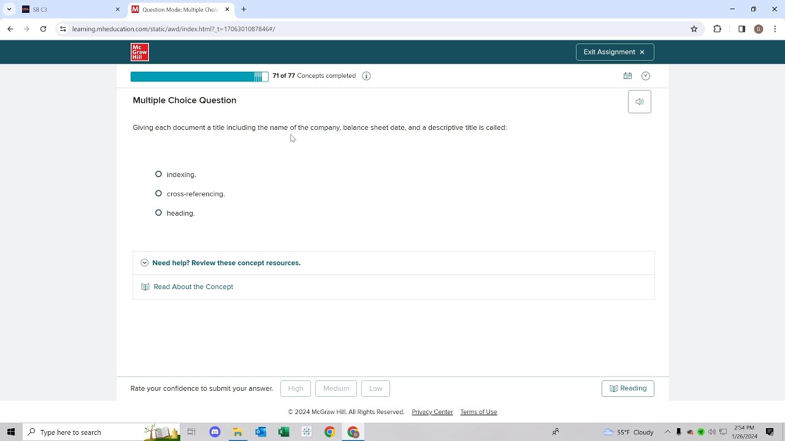
Task: Open a new browser tab
Action: pos(243,9)
